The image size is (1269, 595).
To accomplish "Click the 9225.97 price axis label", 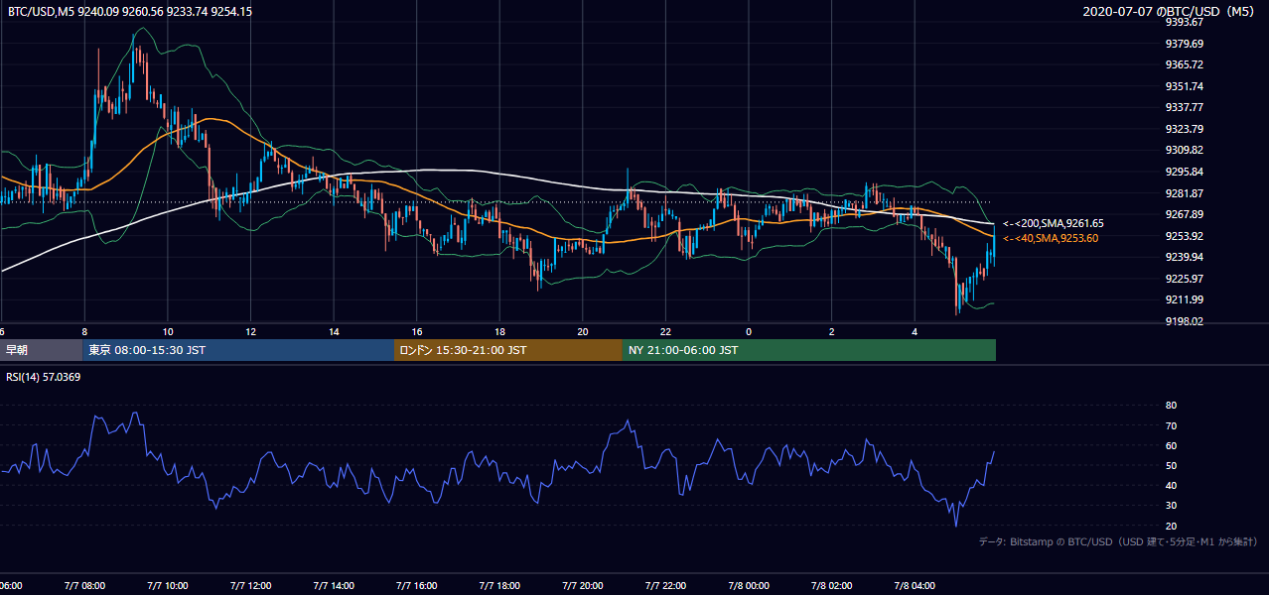I will [x=1184, y=279].
